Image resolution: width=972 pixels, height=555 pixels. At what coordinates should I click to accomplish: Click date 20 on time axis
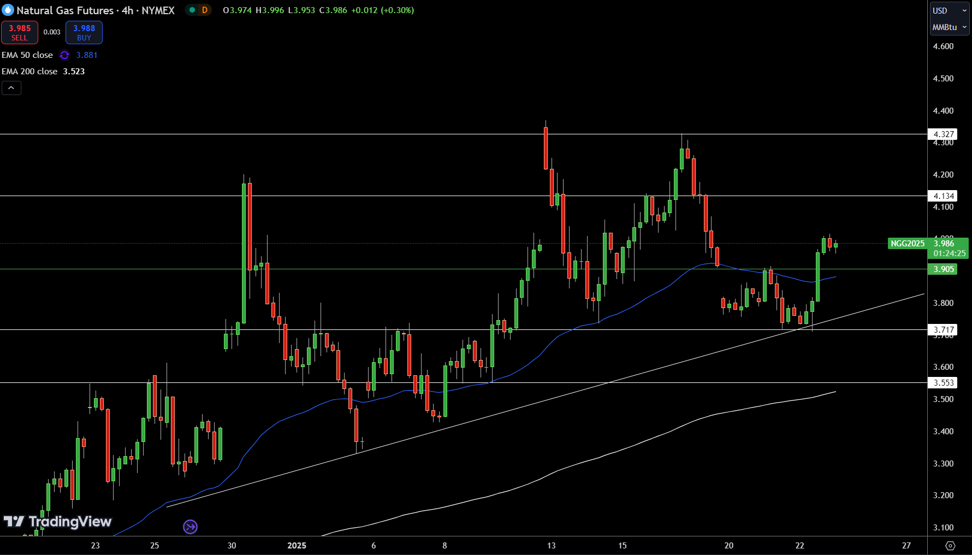point(729,546)
